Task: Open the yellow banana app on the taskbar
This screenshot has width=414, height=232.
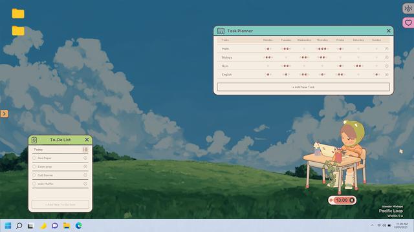Action: coord(43,226)
